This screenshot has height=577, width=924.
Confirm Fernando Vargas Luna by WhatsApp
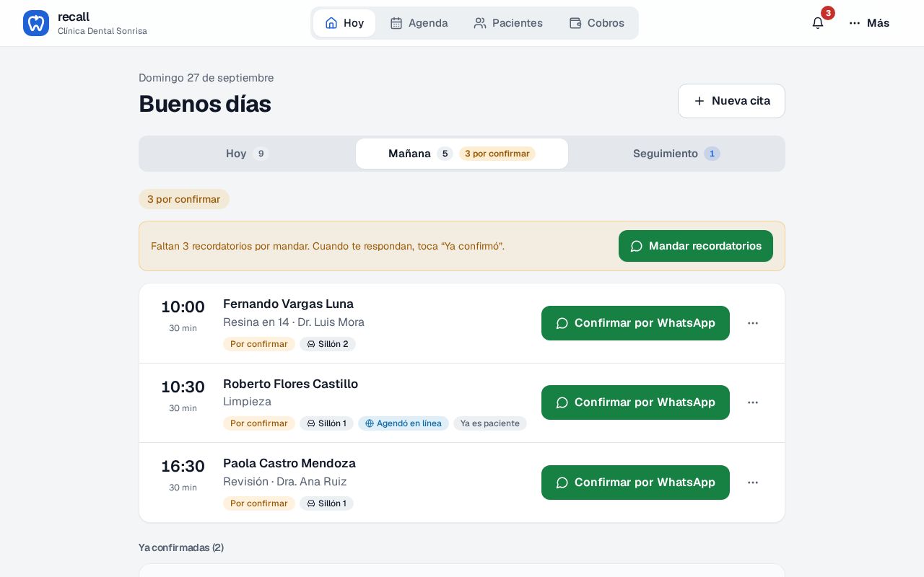coord(635,323)
